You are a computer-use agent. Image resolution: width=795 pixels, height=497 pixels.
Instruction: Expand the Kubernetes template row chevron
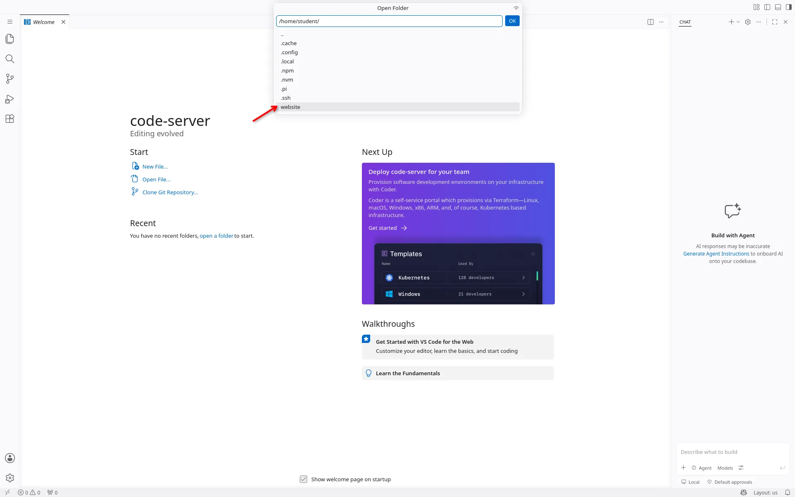[523, 277]
